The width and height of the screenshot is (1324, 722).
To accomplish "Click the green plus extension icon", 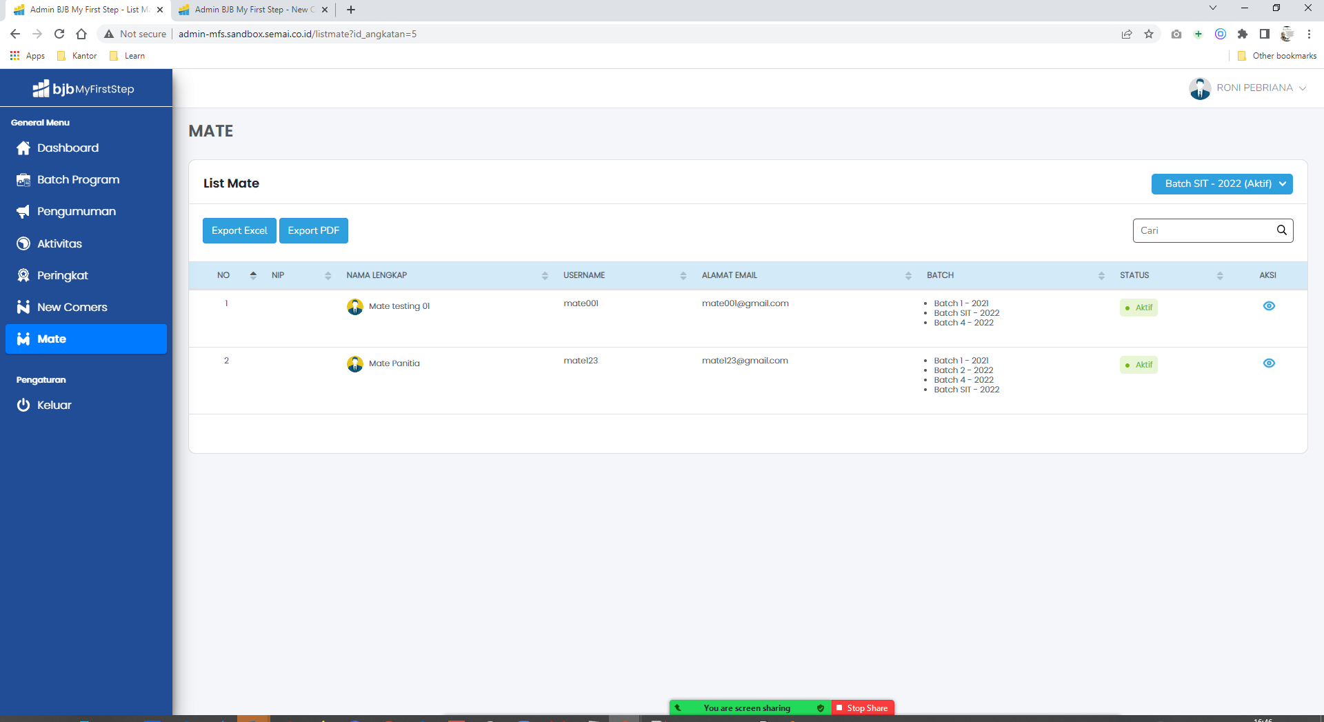I will tap(1198, 34).
